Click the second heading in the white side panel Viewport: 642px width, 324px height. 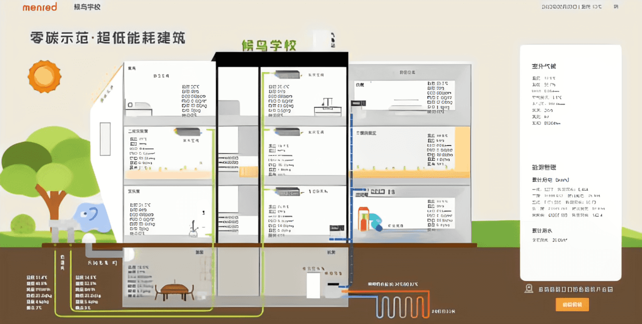544,167
